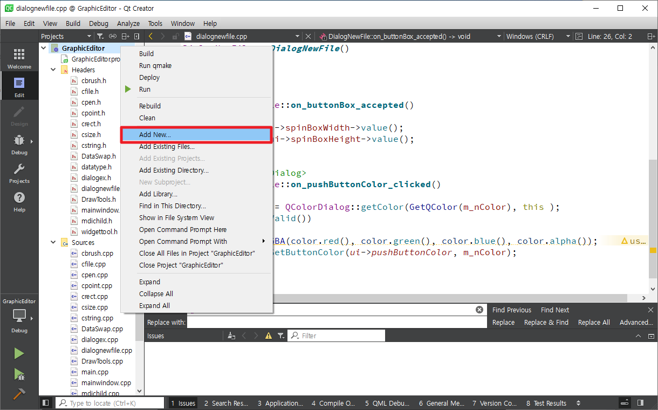Go back in editor navigation history
658x410 pixels.
pos(150,37)
